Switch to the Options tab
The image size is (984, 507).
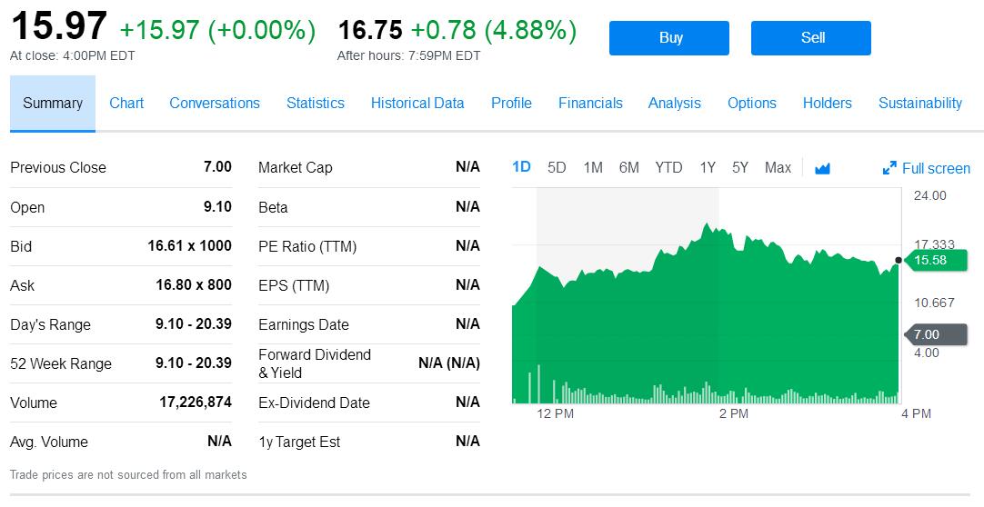tap(752, 103)
